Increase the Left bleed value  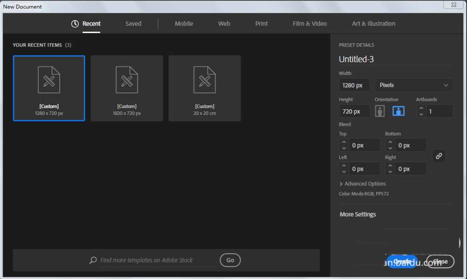tap(344, 166)
